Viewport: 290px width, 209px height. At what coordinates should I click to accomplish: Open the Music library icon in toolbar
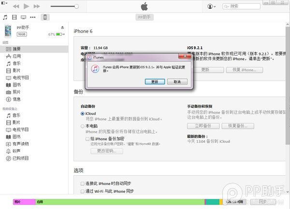pyautogui.click(x=5, y=17)
